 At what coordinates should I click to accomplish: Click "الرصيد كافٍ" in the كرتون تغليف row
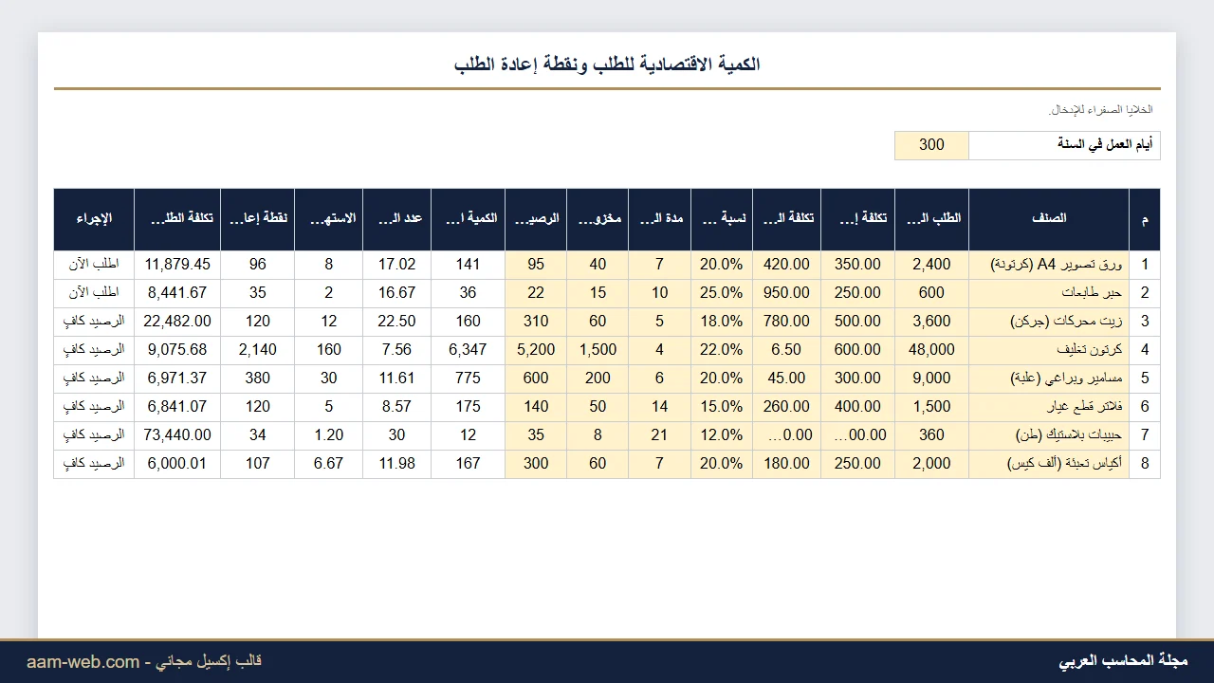point(94,350)
